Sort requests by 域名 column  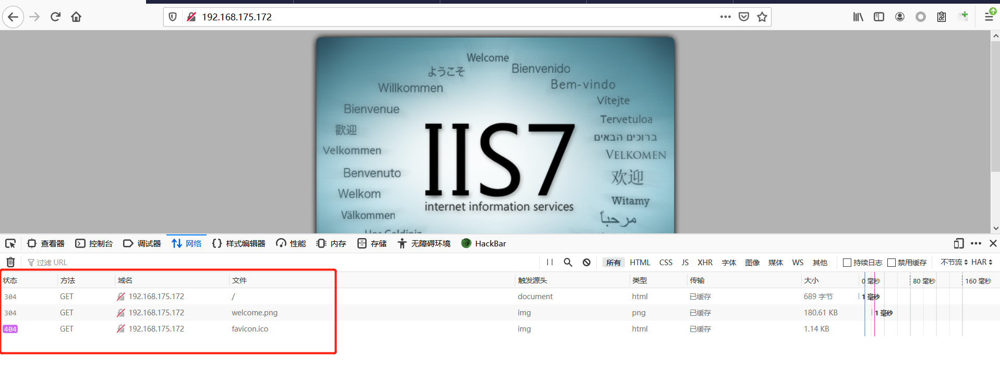click(x=172, y=280)
